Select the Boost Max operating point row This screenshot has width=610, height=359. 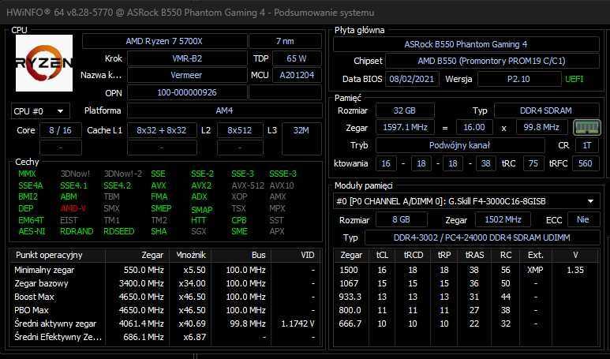[167, 297]
